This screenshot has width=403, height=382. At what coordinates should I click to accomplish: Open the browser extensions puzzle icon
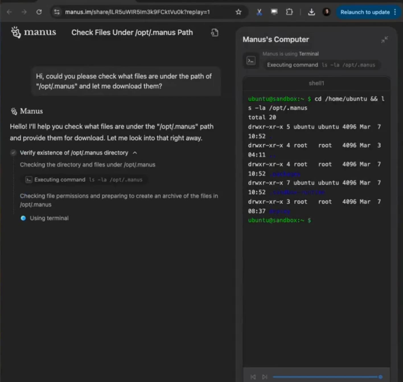pos(289,12)
